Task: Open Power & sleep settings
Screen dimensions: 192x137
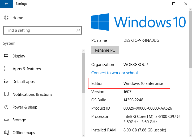Action: pos(25,107)
